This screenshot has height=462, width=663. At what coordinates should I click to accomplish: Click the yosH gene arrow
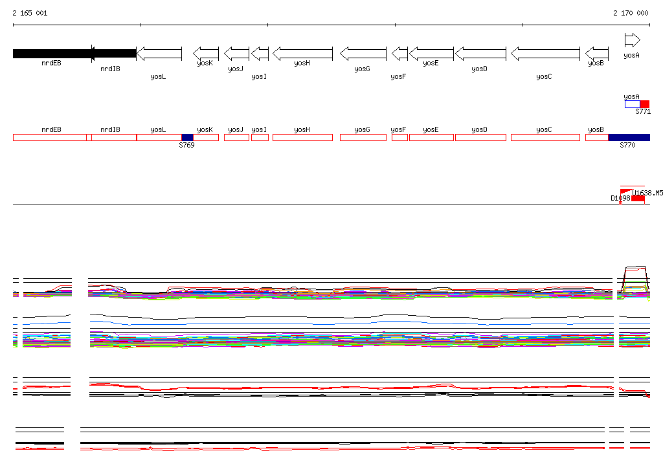tap(303, 54)
